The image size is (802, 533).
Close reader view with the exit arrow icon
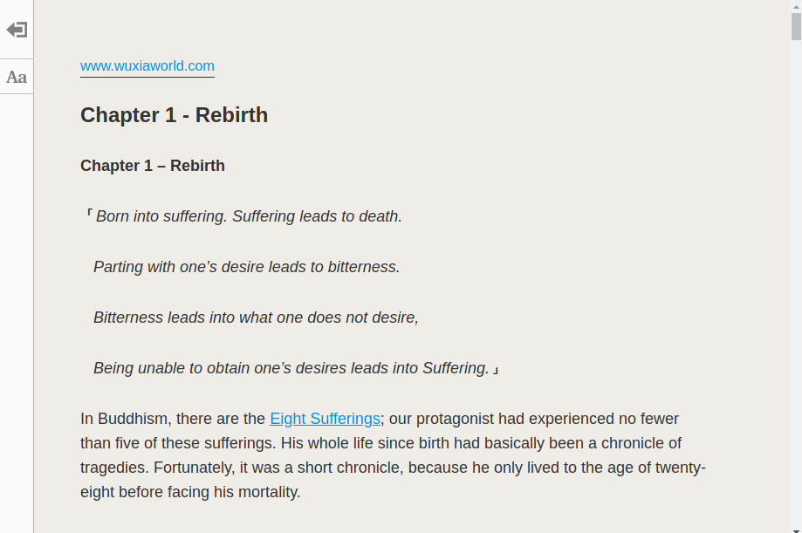pos(17,30)
